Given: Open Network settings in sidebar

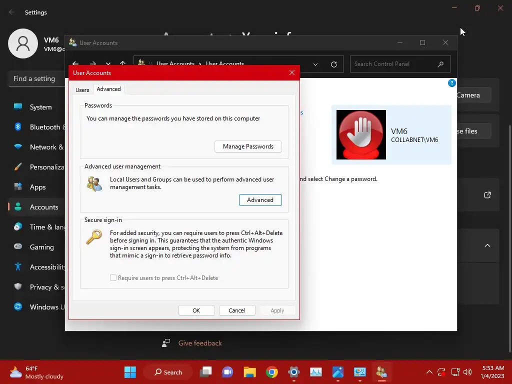Looking at the screenshot, I should tap(36, 147).
